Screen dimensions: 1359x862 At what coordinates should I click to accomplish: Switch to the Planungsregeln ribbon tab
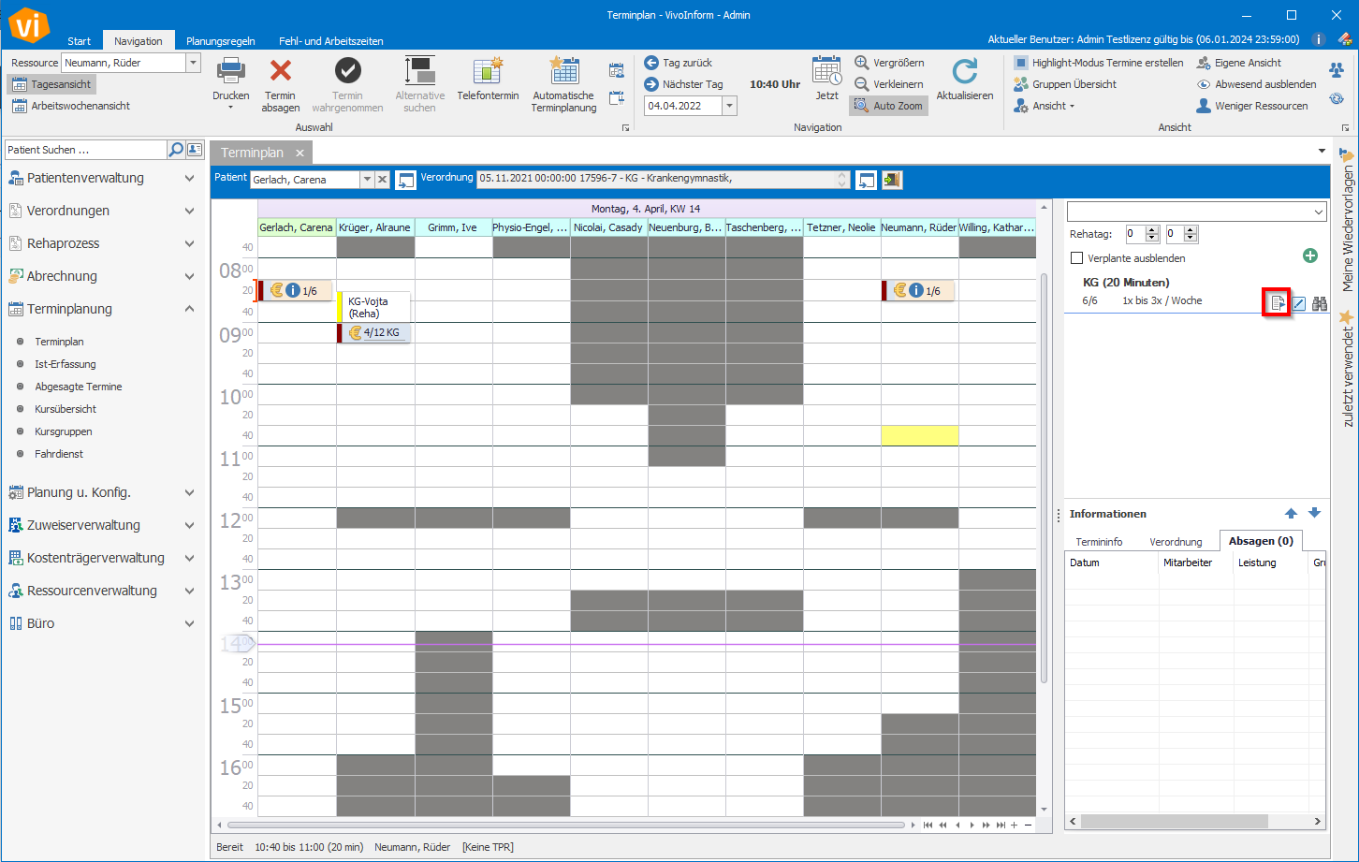click(x=220, y=41)
